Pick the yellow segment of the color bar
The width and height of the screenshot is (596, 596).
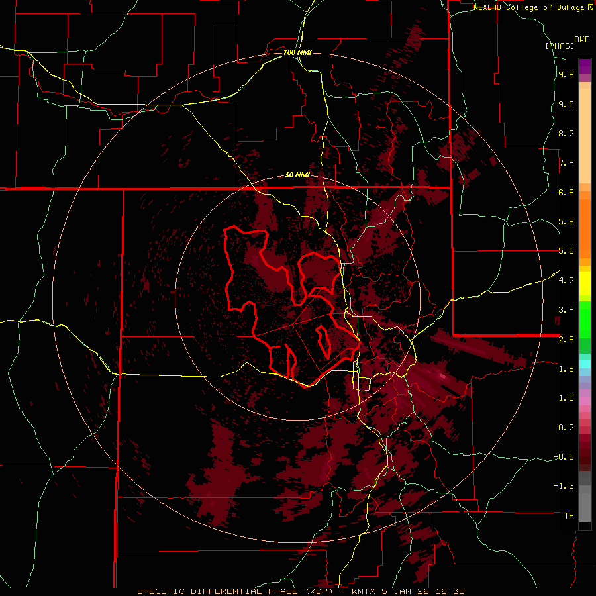[x=585, y=283]
